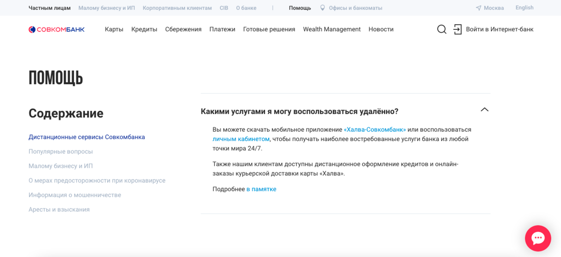Go to the CIB section
Image resolution: width=561 pixels, height=257 pixels.
pos(224,8)
